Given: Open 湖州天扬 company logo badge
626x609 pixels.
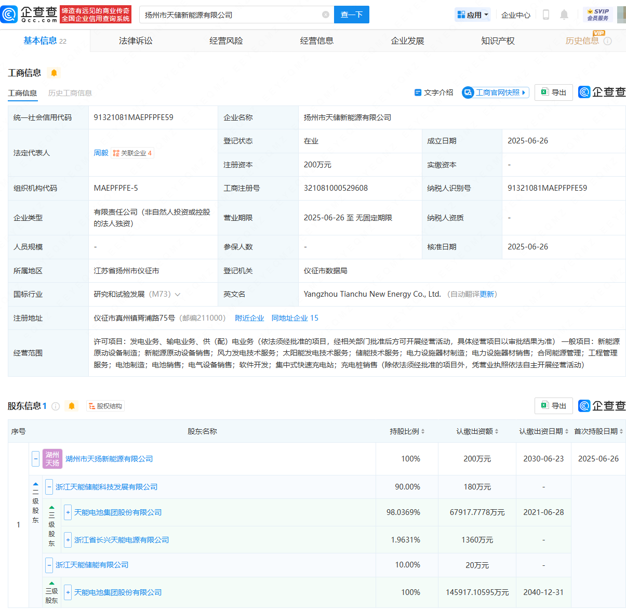Looking at the screenshot, I should click(x=52, y=459).
